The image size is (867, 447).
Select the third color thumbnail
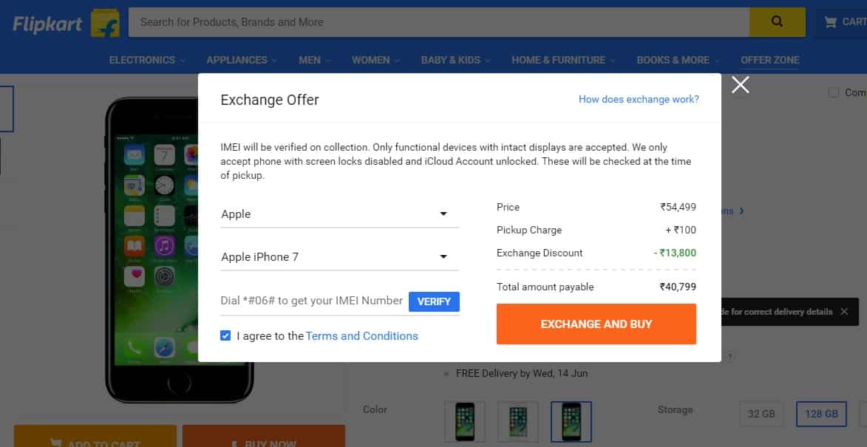coord(571,422)
